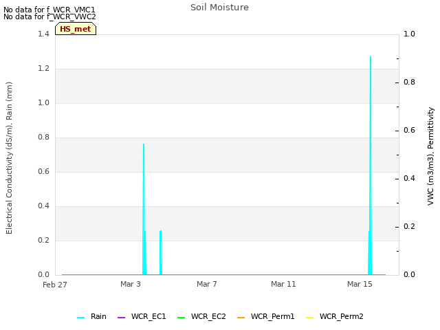Click the 0.76 mm rain spike after Mar 3
The width and height of the screenshot is (440, 330).
pos(144,209)
